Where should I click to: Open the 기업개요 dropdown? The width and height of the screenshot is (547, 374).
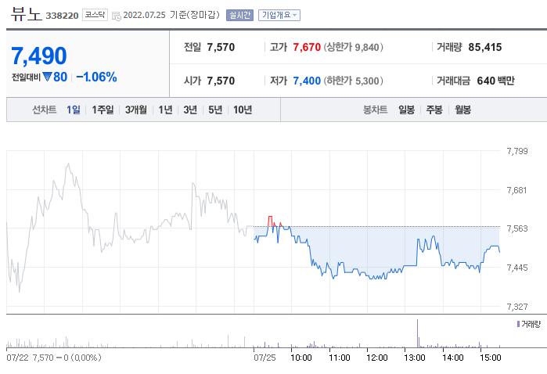tap(279, 15)
